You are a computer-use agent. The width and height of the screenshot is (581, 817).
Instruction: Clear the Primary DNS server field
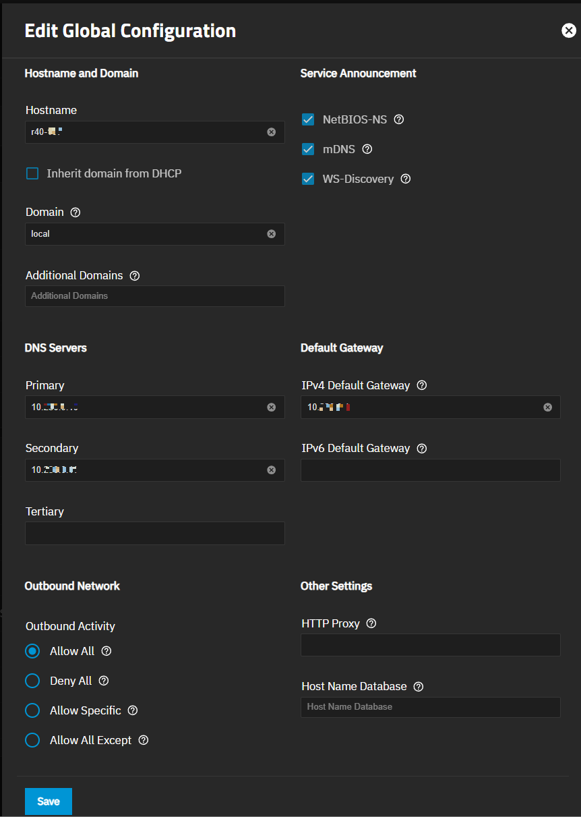click(272, 407)
